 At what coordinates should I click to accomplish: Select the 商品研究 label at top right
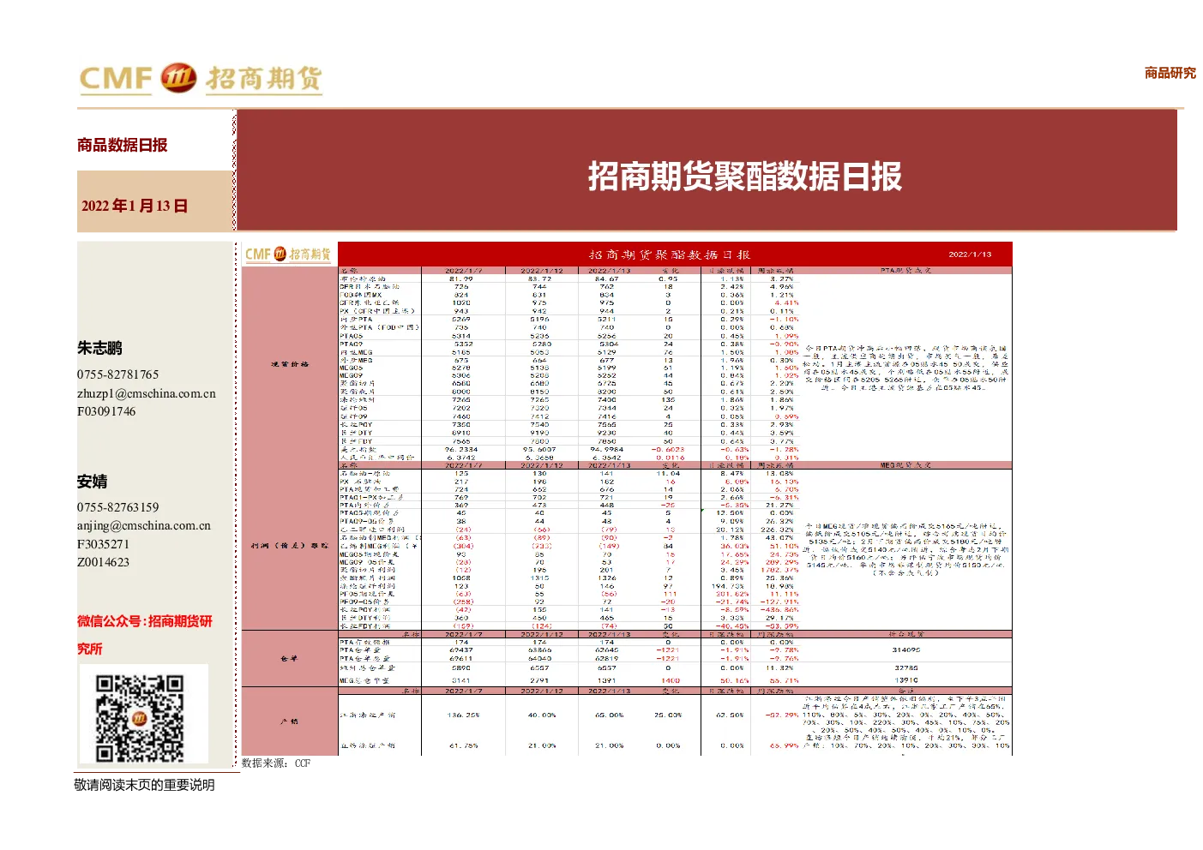pos(1170,73)
